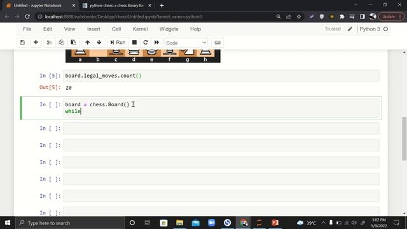Screen dimensions: 407x229
Task: Open the Microsoft Store taskbar icon
Action: [163, 223]
